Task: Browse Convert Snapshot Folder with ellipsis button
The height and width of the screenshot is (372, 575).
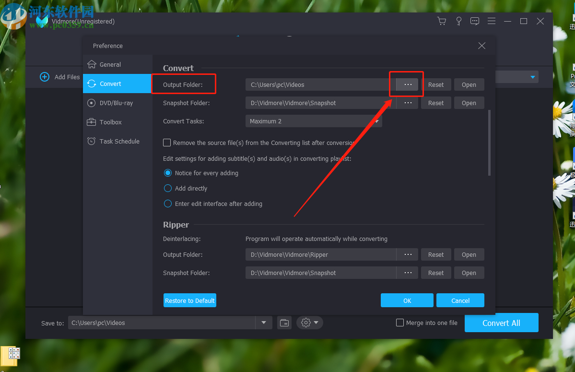Action: coord(408,103)
